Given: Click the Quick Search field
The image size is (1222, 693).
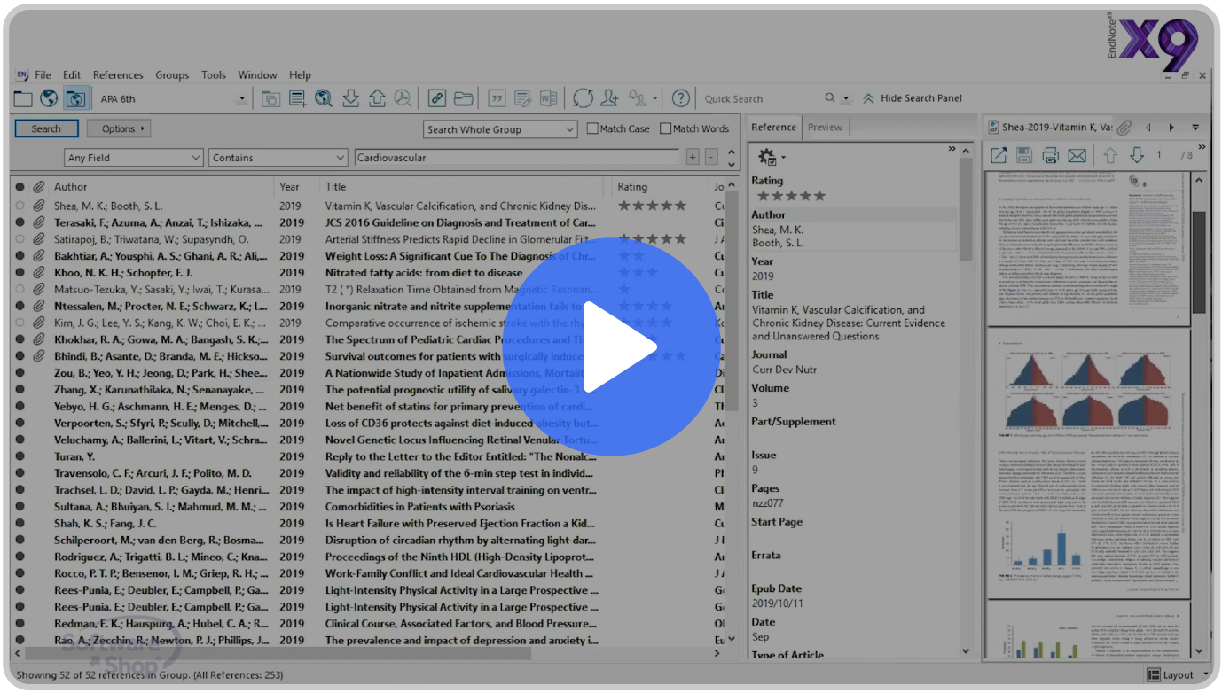Looking at the screenshot, I should (x=761, y=99).
